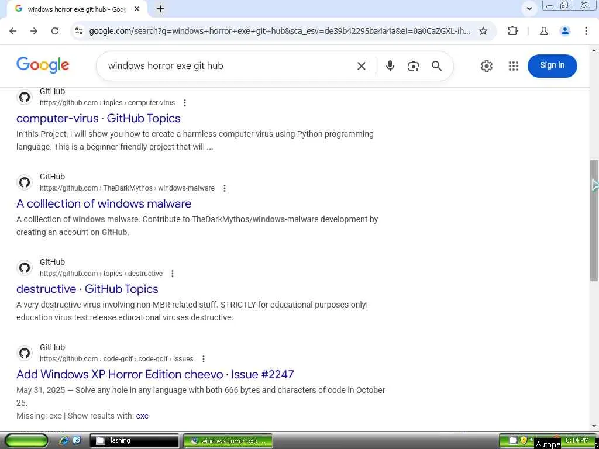Click GitHub favicon of computer-virus result
The image size is (599, 449).
coord(25,97)
